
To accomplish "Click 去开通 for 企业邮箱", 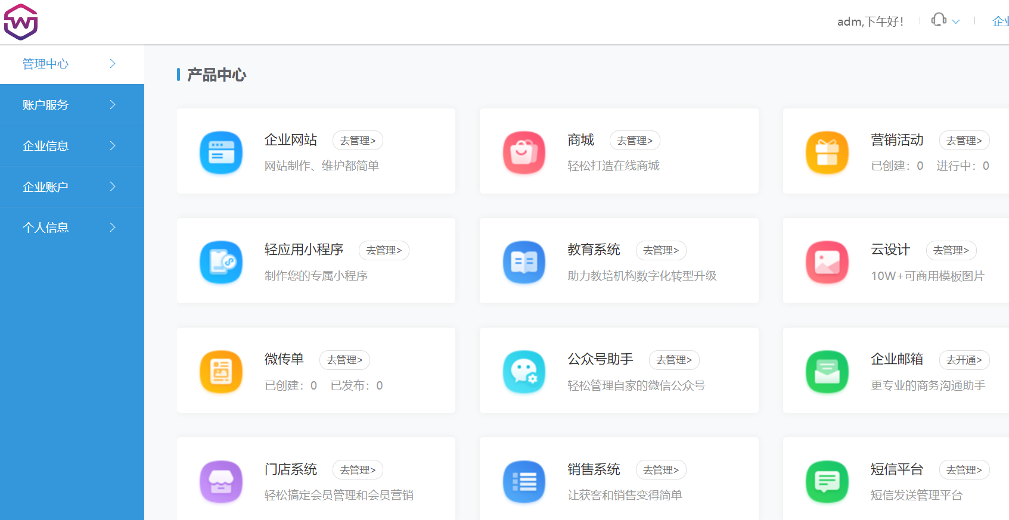I will click(x=964, y=360).
